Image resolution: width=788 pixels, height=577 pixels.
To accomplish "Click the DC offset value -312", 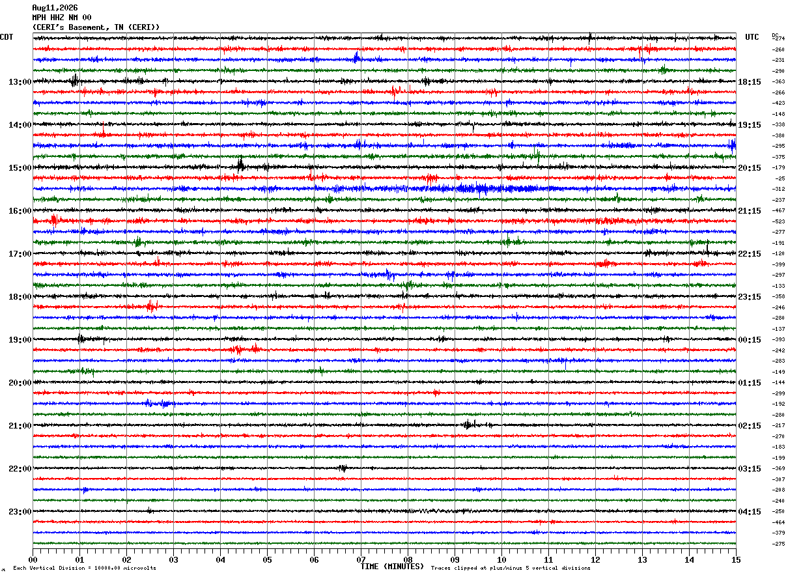I will pos(778,190).
